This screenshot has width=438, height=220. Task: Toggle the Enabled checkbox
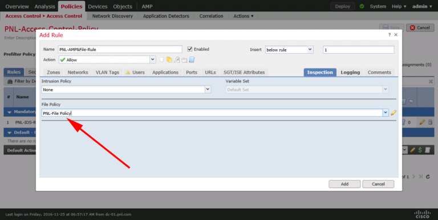tap(190, 49)
